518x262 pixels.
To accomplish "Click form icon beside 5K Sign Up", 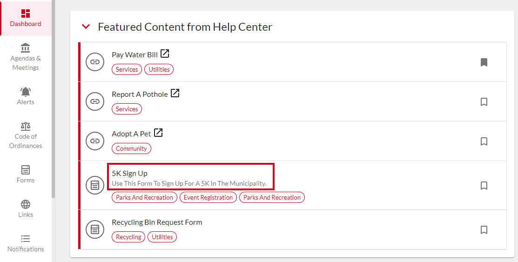I will (95, 185).
